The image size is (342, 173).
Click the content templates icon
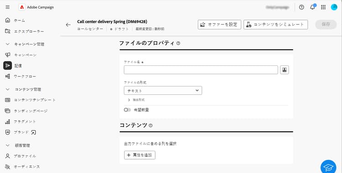7,100
